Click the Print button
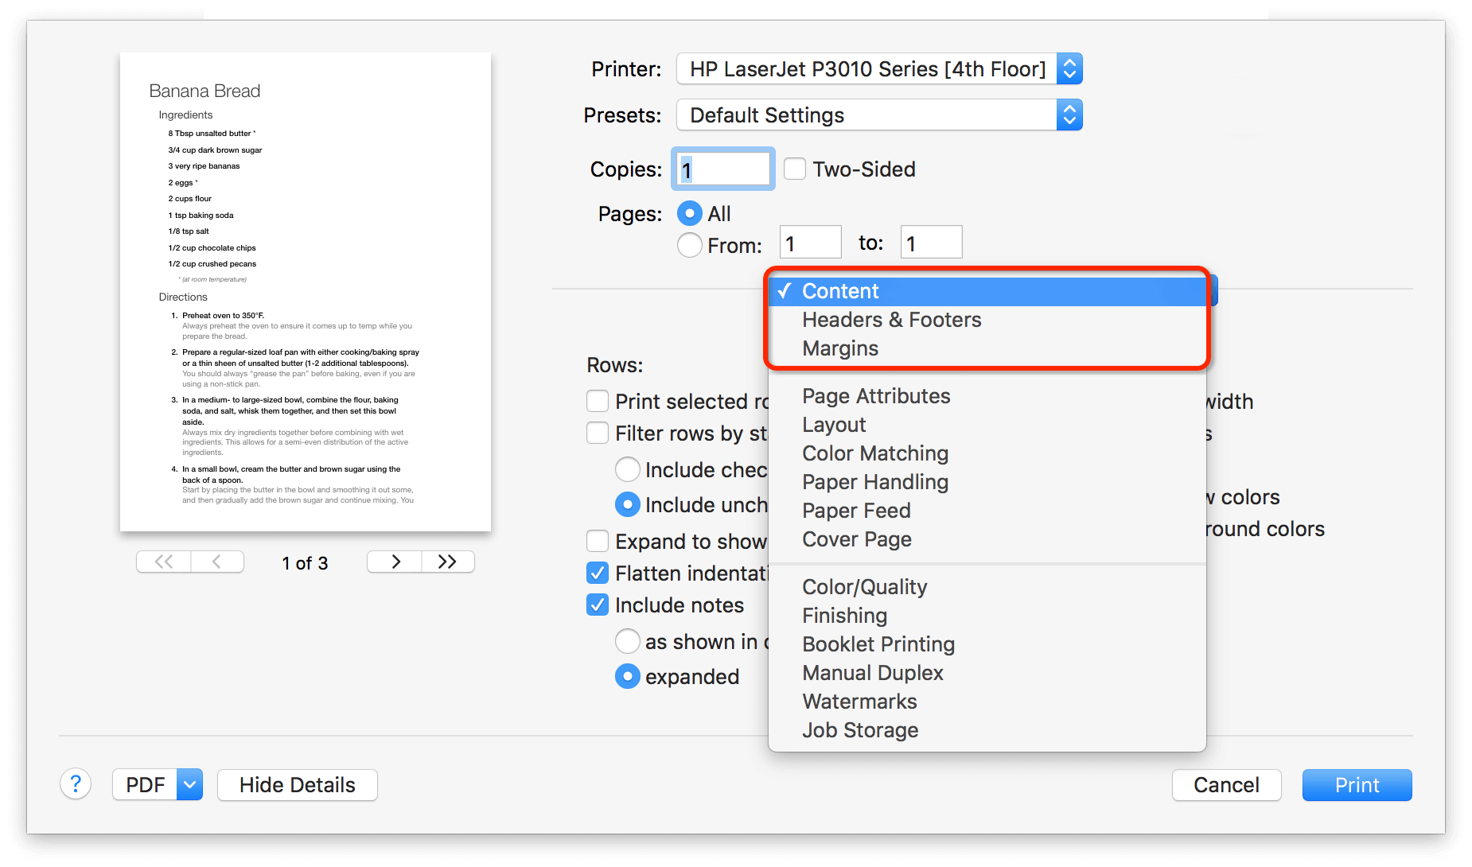This screenshot has height=867, width=1472. pos(1356,784)
